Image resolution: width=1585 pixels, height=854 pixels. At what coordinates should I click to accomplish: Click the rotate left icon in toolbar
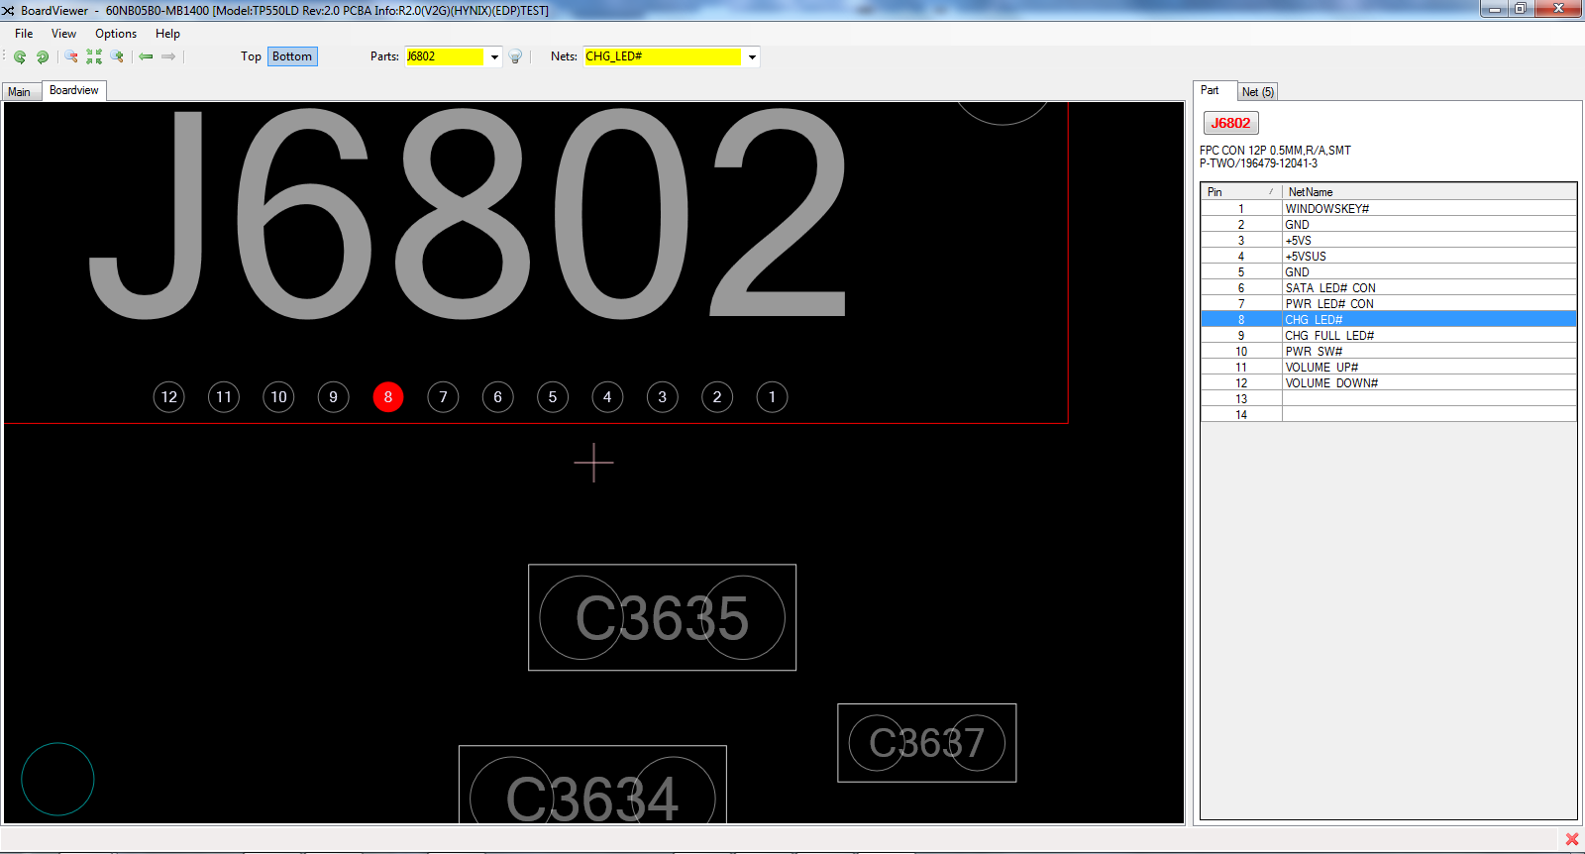(20, 57)
